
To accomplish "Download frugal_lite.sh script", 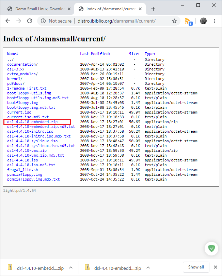I will click(22, 170).
